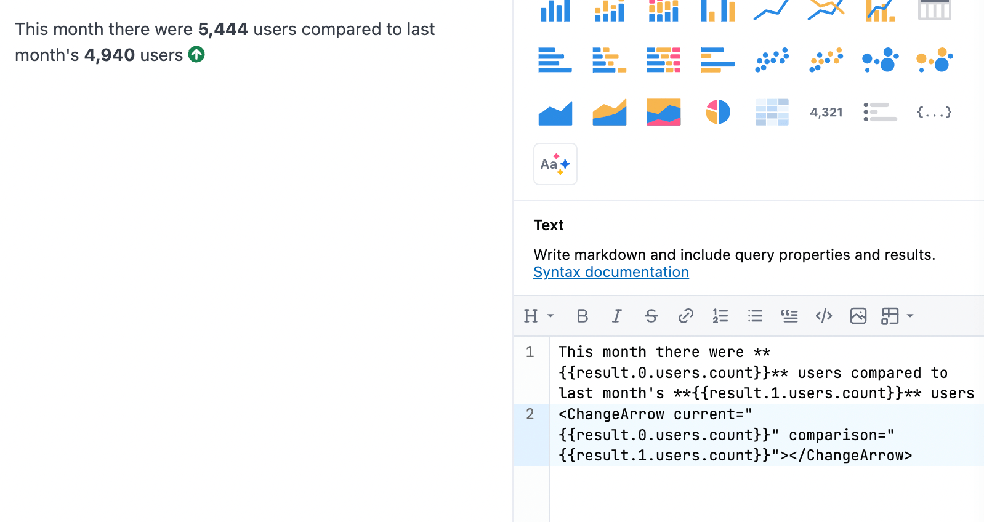984x522 pixels.
Task: Expand the insert table dropdown arrow
Action: tap(910, 316)
